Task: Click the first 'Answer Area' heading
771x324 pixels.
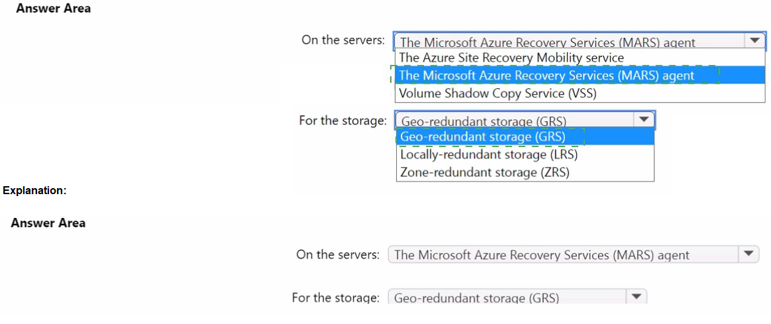Action: 53,9
